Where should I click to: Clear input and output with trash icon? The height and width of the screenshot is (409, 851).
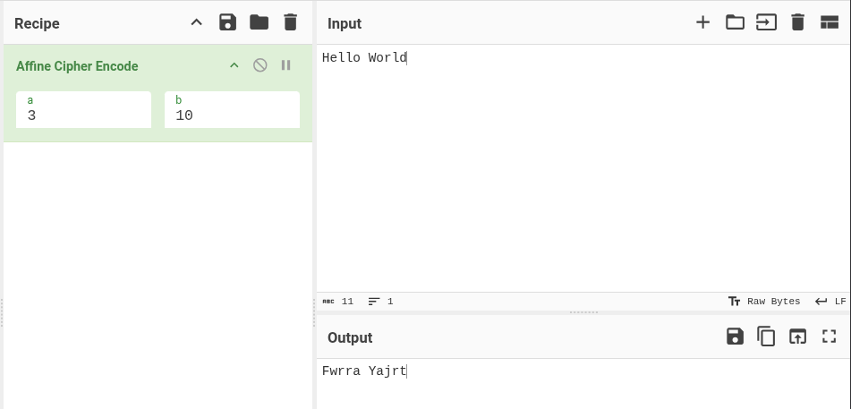[797, 22]
